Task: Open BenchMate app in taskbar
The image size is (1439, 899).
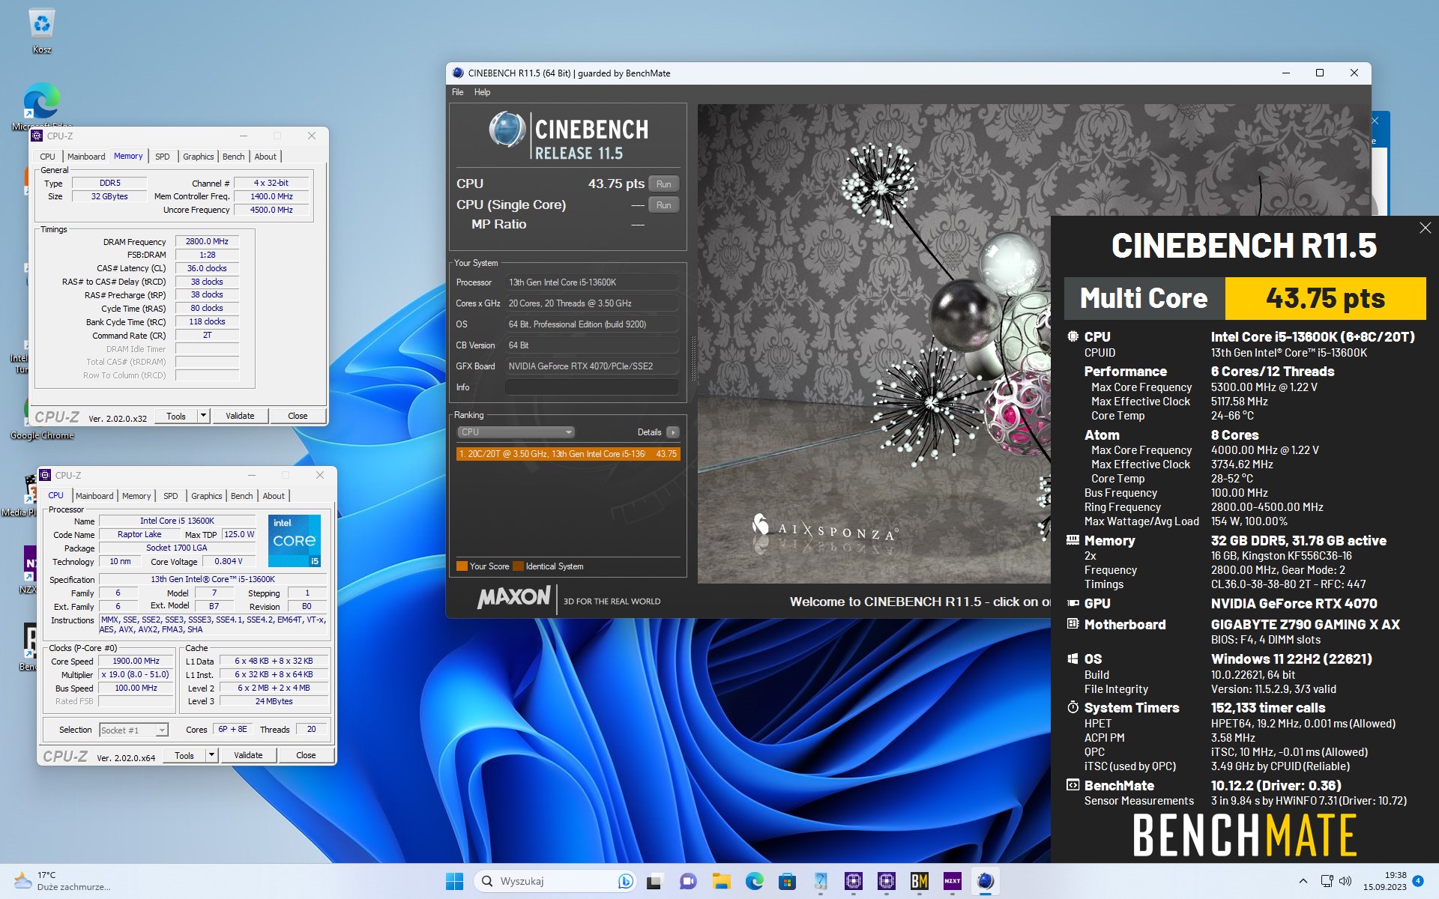Action: point(920,881)
